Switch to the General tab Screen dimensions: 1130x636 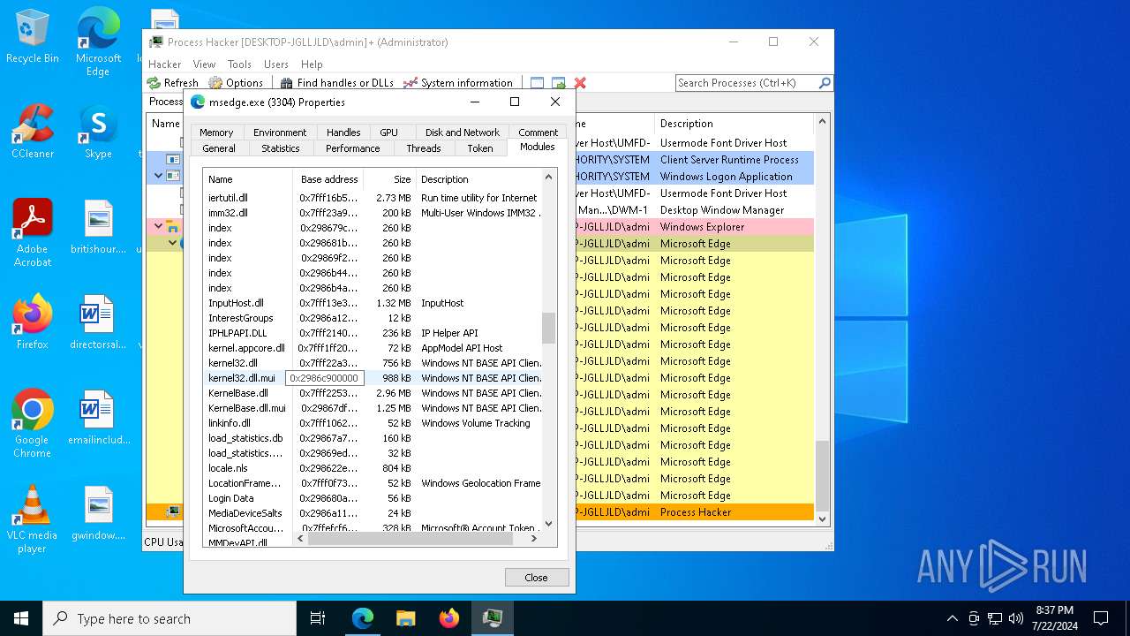coord(219,148)
